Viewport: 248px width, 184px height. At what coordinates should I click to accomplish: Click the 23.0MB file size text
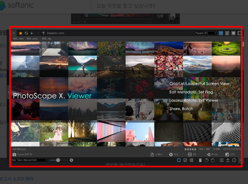point(216,149)
